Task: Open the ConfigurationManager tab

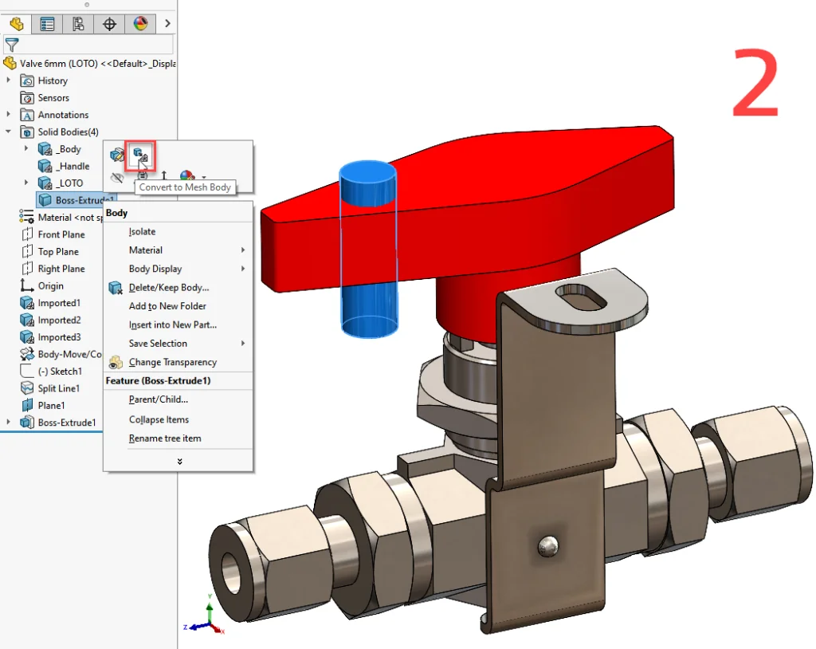Action: coord(78,24)
